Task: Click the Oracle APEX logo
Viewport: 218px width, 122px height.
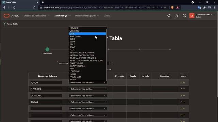Action: coord(11,16)
